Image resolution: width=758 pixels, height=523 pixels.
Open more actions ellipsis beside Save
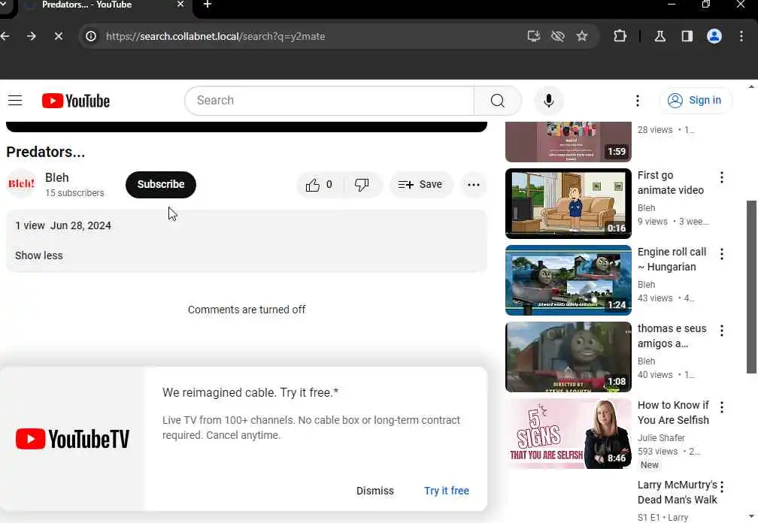point(474,184)
